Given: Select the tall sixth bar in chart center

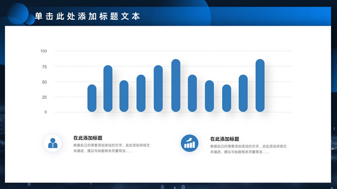Looking at the screenshot, I should [x=176, y=85].
